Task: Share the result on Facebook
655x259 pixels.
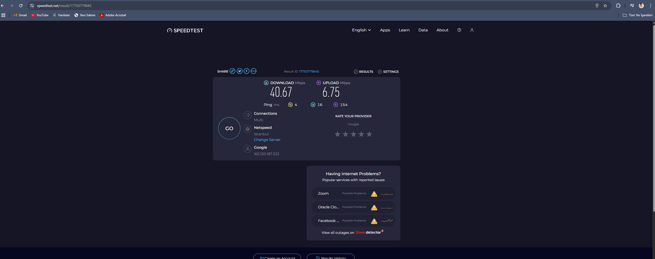Action: [x=246, y=71]
